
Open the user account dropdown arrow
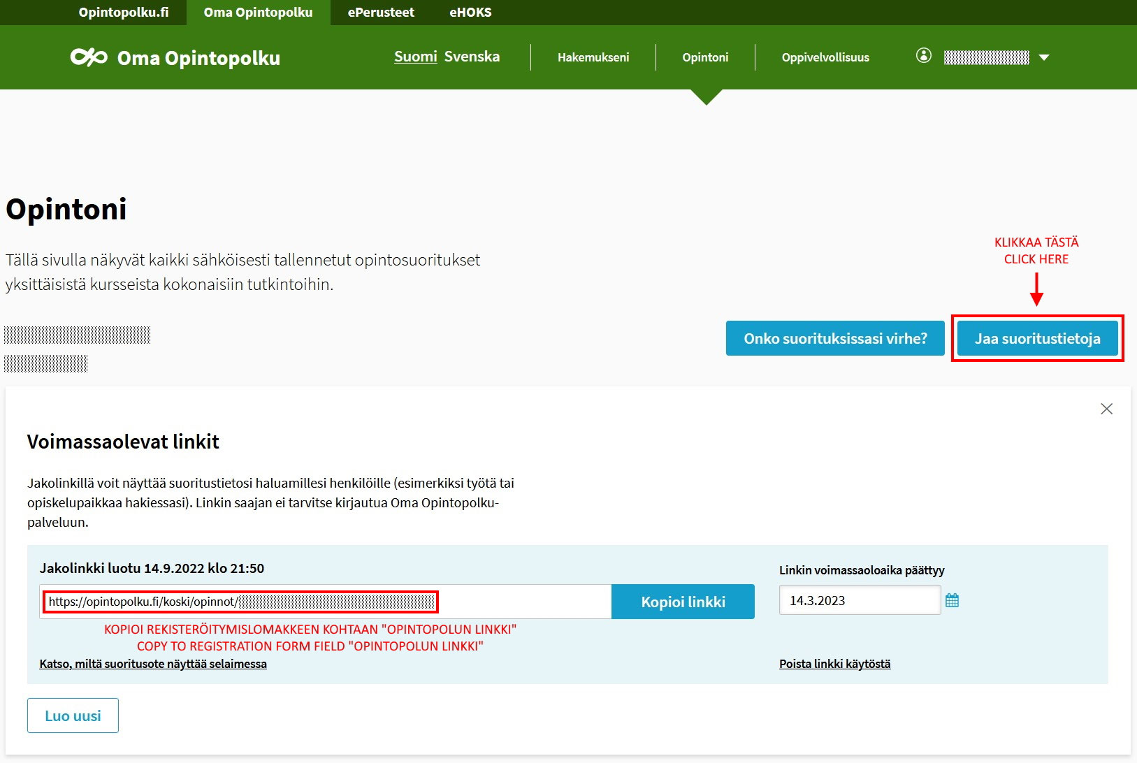pyautogui.click(x=1044, y=57)
